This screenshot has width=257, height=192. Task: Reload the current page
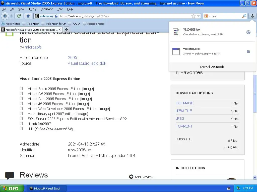19,16
